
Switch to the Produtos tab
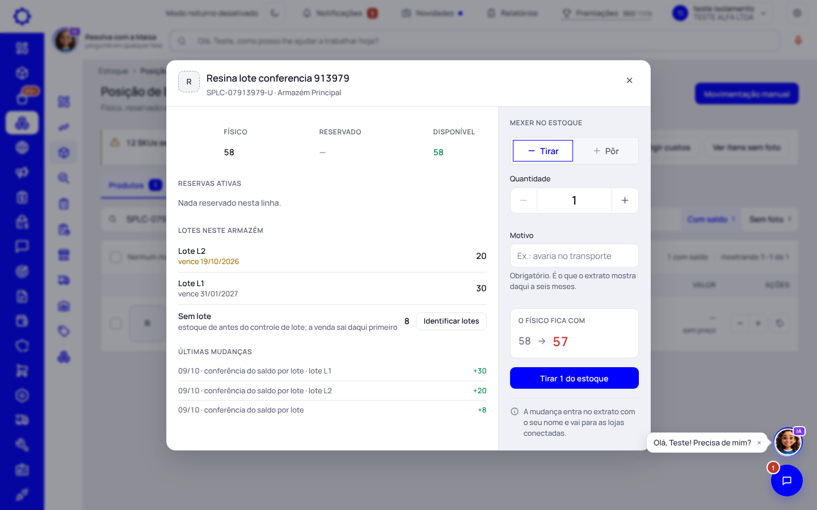[135, 185]
